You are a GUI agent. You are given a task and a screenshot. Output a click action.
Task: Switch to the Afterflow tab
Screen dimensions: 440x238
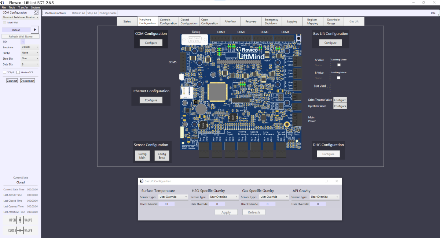point(230,22)
